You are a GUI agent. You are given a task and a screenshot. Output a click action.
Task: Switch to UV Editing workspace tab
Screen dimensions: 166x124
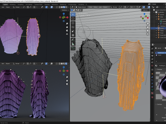coord(29,4)
